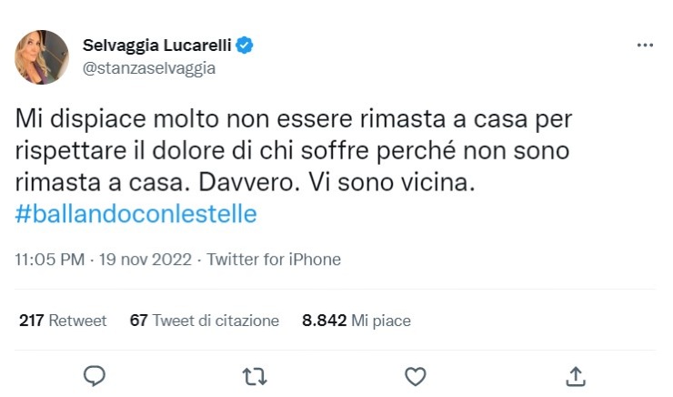Open the more options ellipsis menu
Screen dimensions: 673x397
click(645, 45)
